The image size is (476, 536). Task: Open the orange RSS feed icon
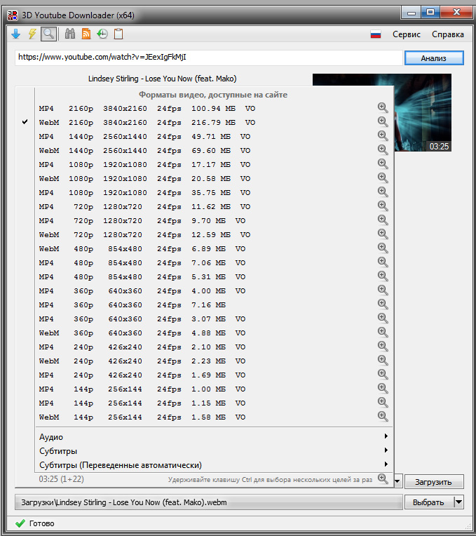[86, 34]
